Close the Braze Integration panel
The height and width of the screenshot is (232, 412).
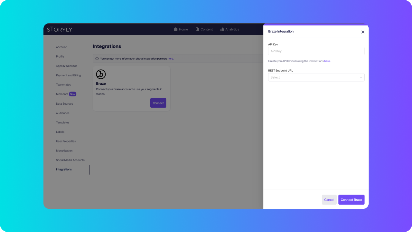[363, 32]
